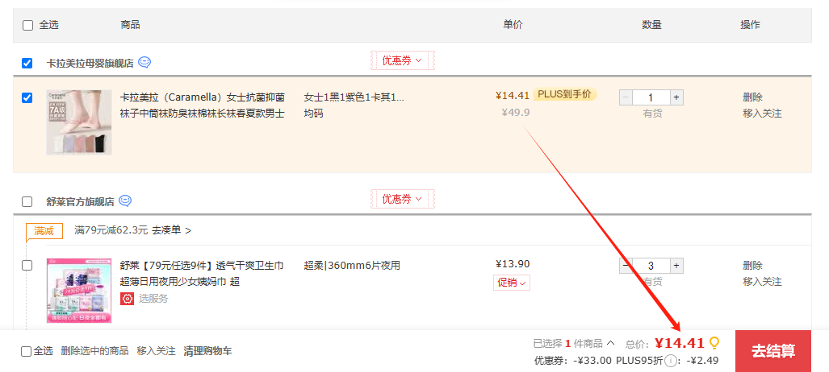Click quantity field showing 1
This screenshot has height=372, width=829.
[651, 97]
